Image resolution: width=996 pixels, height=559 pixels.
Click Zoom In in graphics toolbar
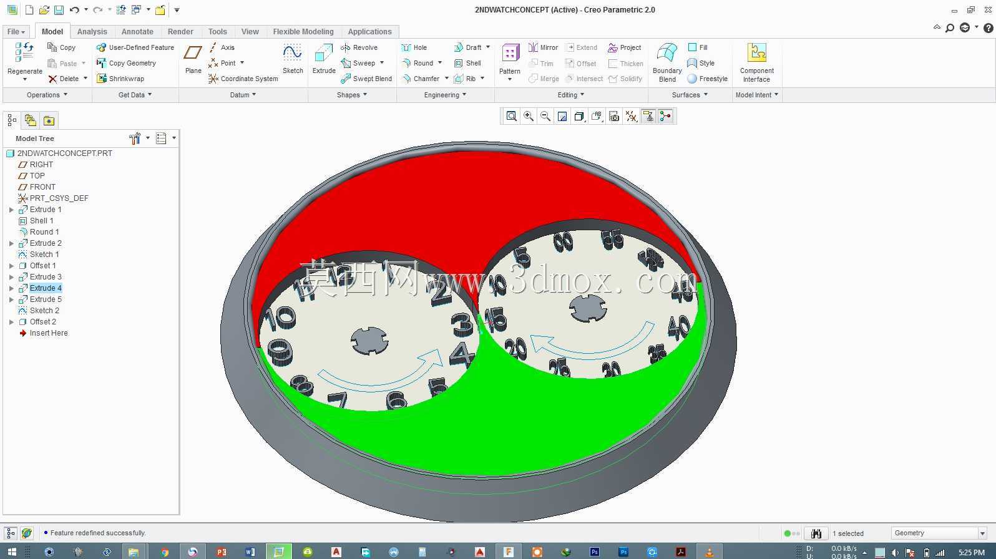[x=529, y=116]
